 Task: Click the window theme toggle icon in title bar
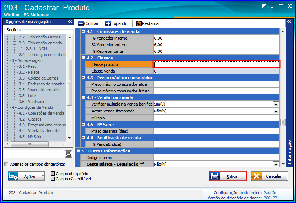264,6
